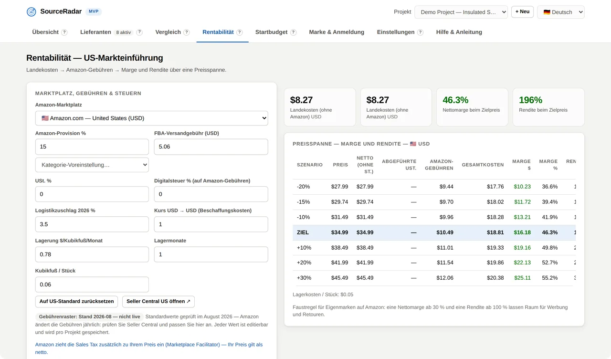Click Seller Central US öffnen button

(158, 301)
